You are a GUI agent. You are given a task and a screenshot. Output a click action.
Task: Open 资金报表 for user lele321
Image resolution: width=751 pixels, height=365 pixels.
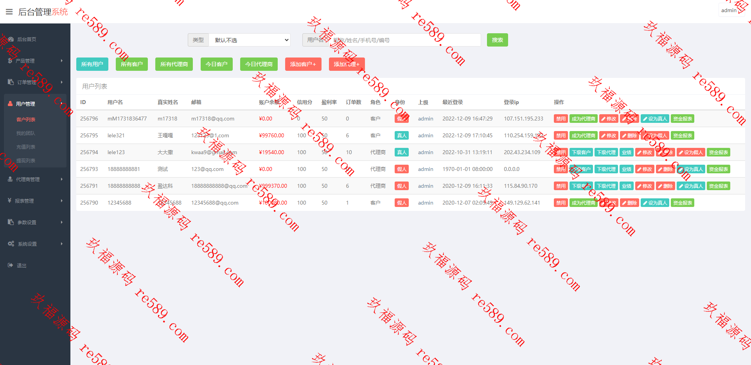point(683,136)
